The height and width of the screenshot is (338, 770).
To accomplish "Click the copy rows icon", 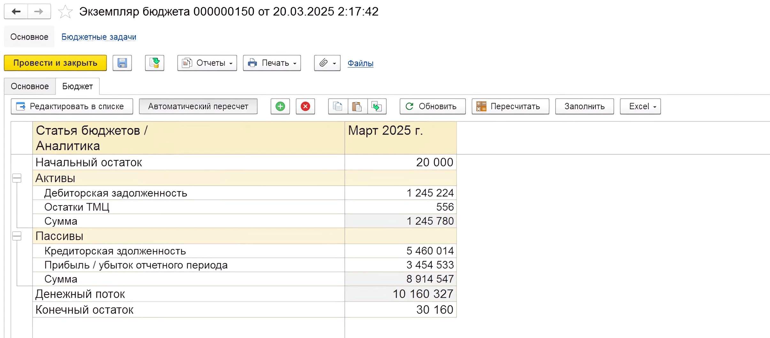I will coord(338,106).
